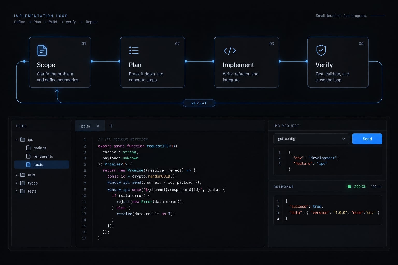This screenshot has height=265, width=398.
Task: Click the "success": true response line
Action: click(306, 207)
